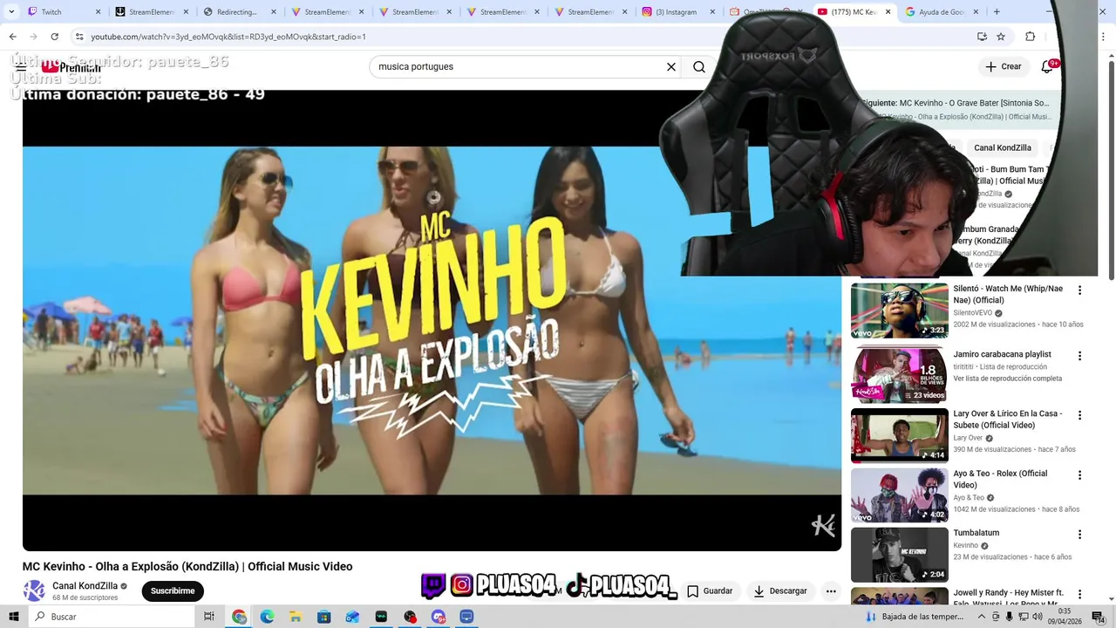Screen dimensions: 1116x628
Task: Click the video player area
Action: click(x=432, y=320)
